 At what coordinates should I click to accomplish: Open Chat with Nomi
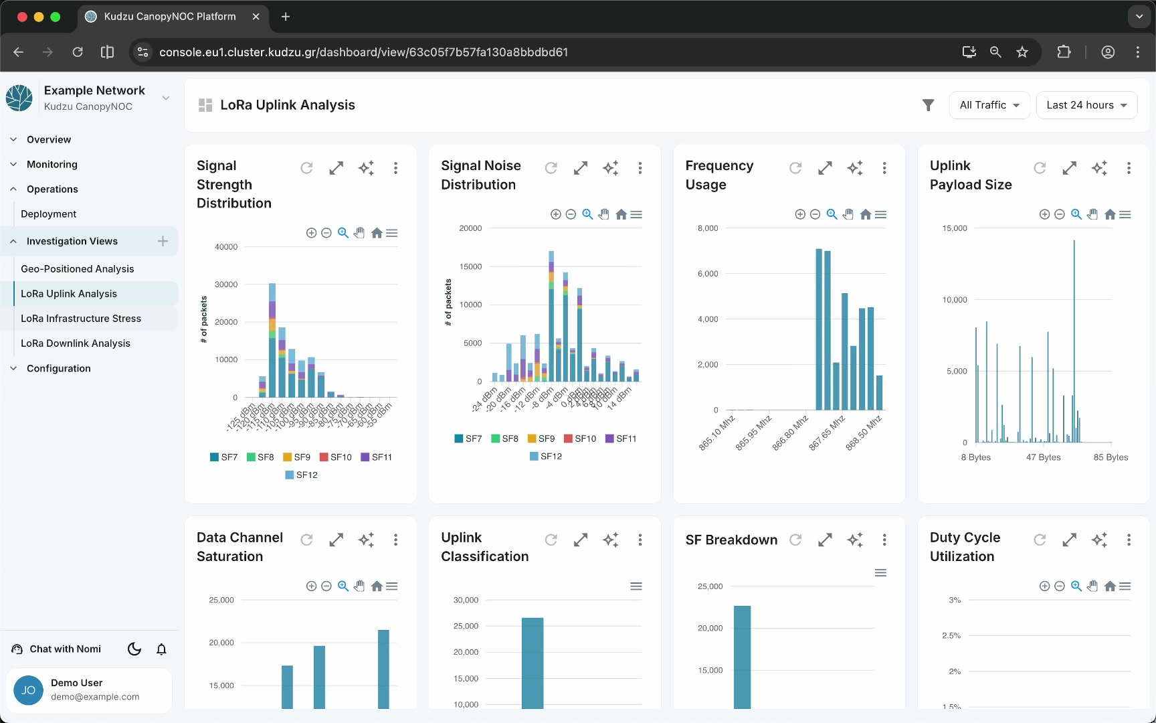tap(56, 649)
